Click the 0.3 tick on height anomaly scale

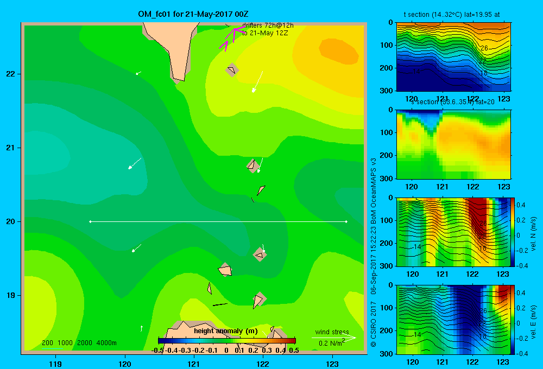click(x=267, y=351)
